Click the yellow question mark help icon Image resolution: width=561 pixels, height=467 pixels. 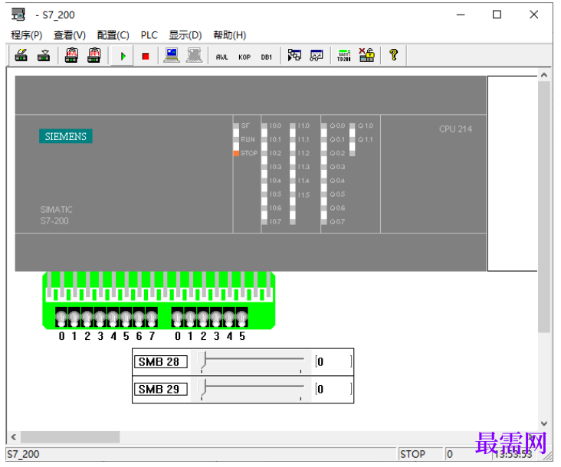point(394,55)
